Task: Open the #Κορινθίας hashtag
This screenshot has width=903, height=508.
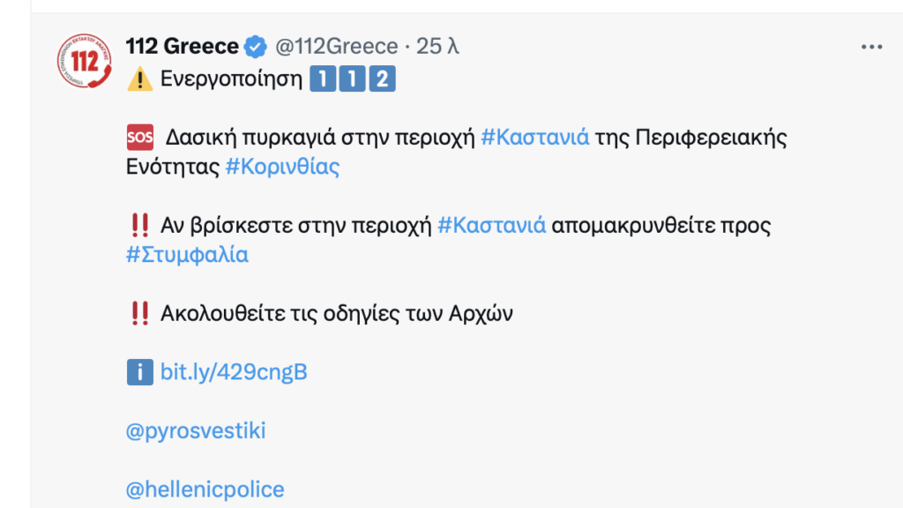Action: [282, 168]
